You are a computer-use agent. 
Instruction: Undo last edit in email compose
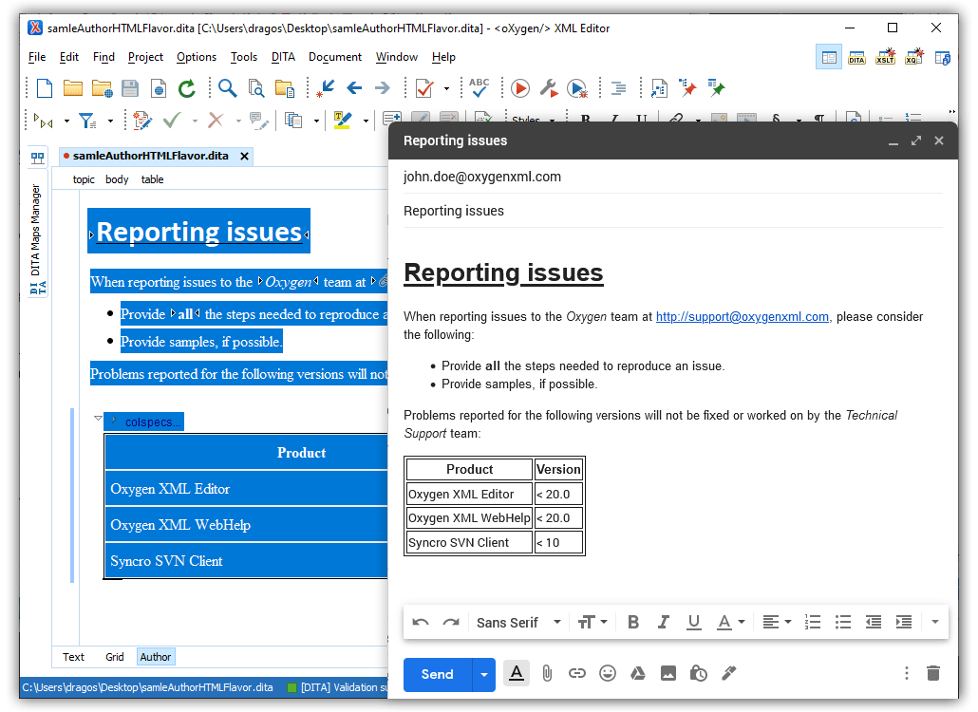point(421,622)
